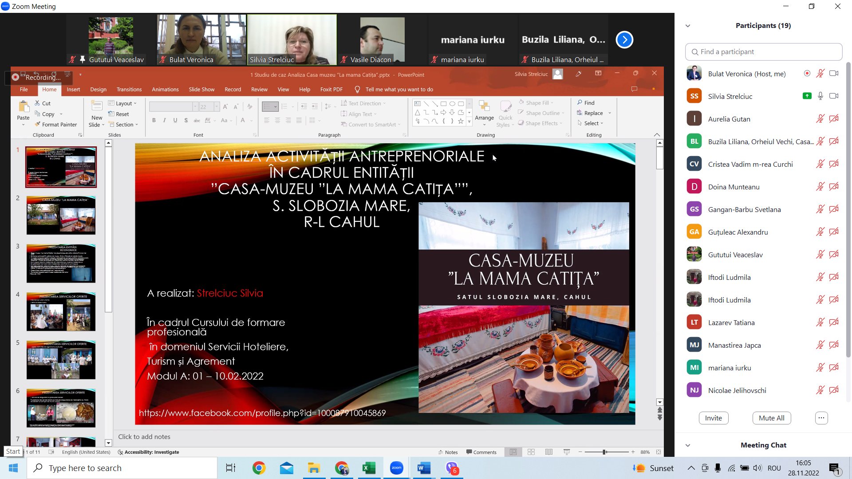Open the Slide Show ribbon tab
This screenshot has width=852, height=479.
point(201,90)
